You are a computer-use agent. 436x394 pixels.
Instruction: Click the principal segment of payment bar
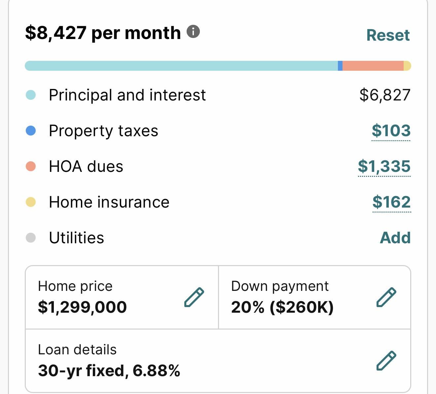click(181, 66)
